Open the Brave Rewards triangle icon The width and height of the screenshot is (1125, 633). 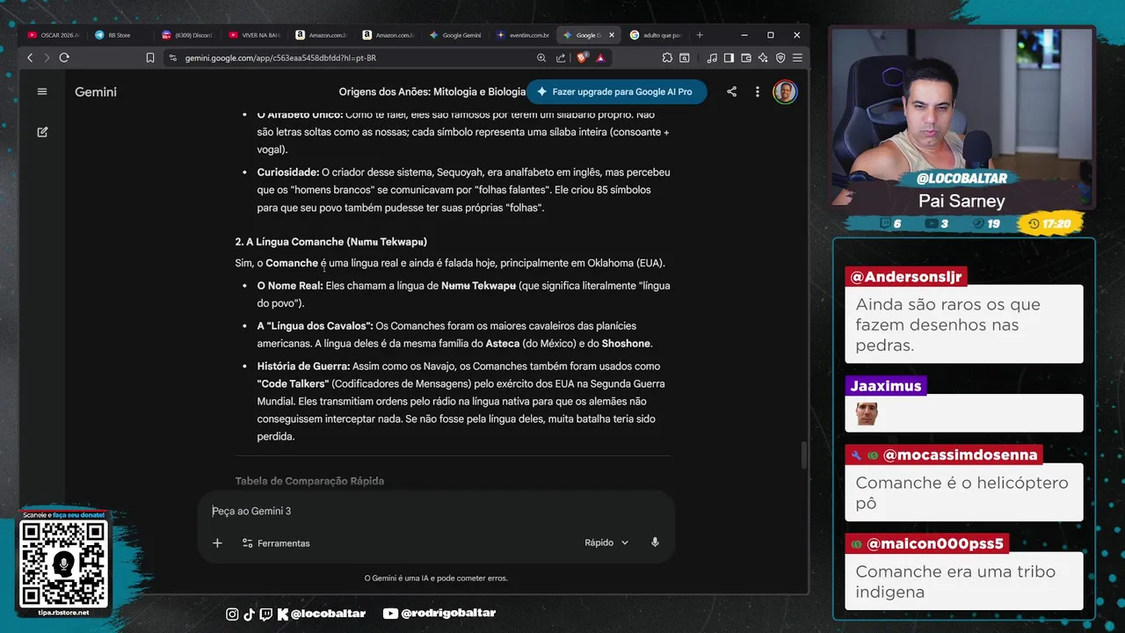pyautogui.click(x=600, y=57)
